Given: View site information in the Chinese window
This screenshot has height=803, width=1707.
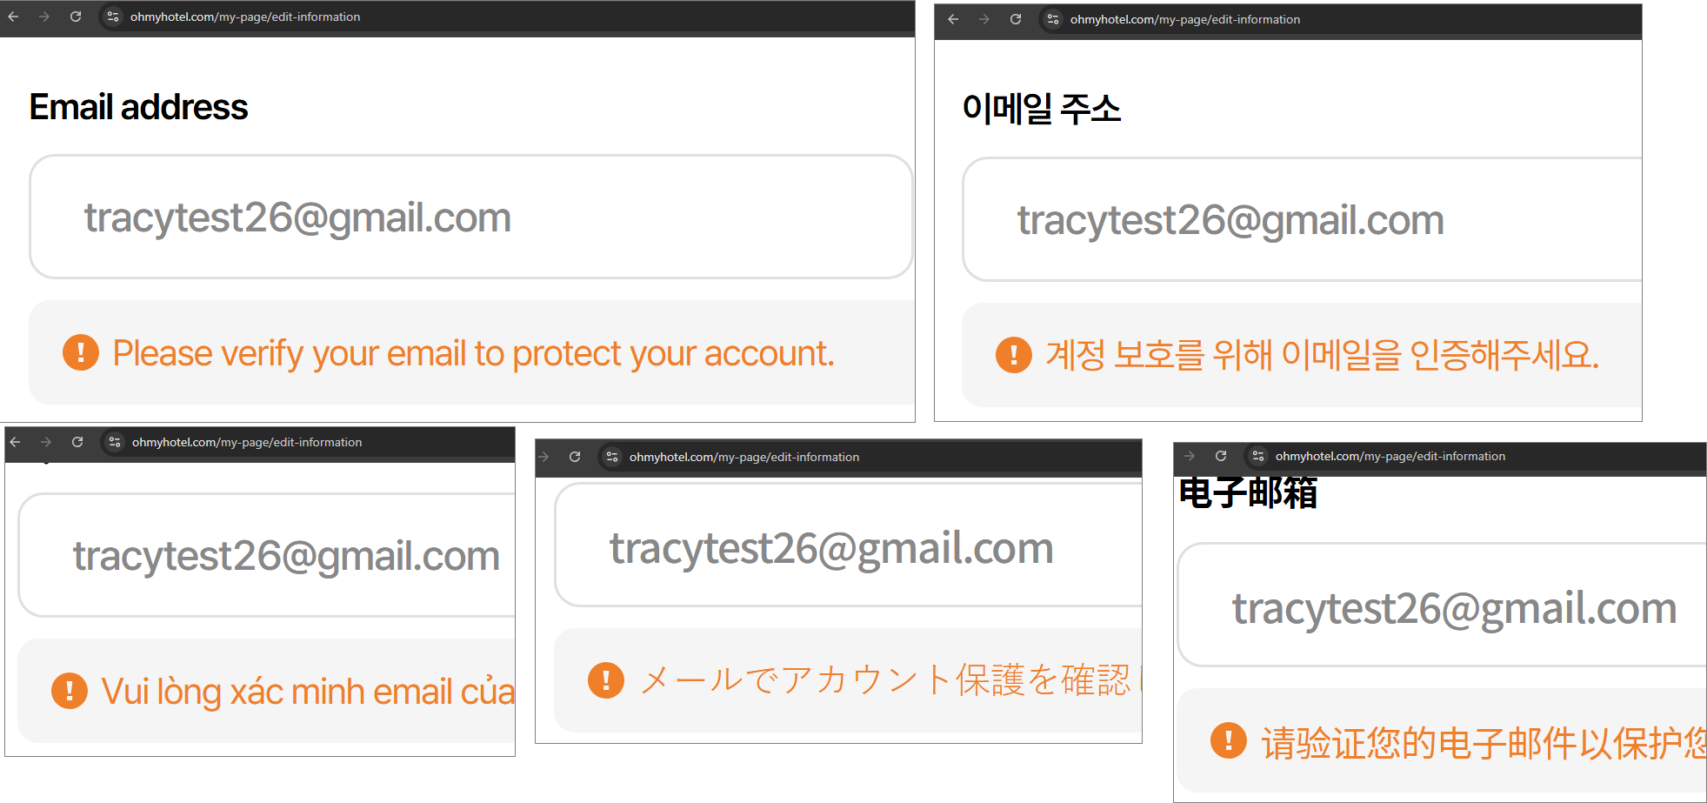Looking at the screenshot, I should coord(1258,456).
